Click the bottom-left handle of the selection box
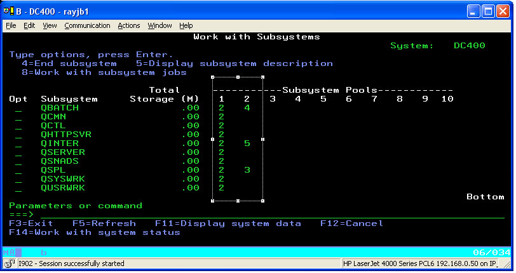 pyautogui.click(x=213, y=201)
